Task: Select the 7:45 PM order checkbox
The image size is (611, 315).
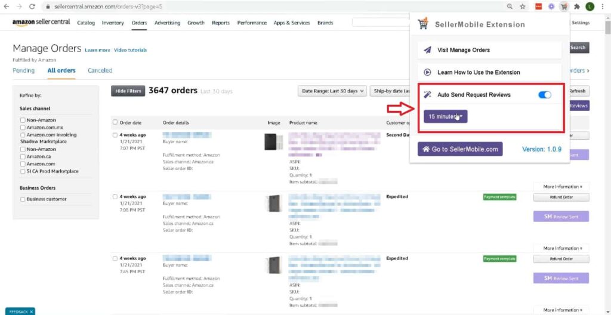Action: coord(115,258)
